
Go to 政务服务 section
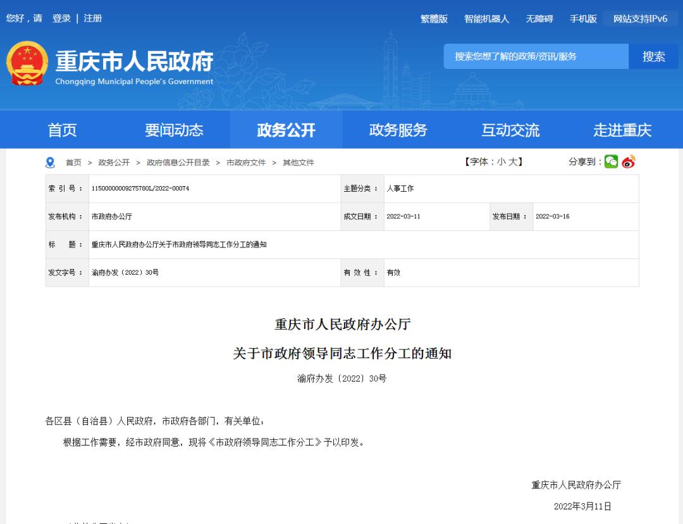click(398, 130)
